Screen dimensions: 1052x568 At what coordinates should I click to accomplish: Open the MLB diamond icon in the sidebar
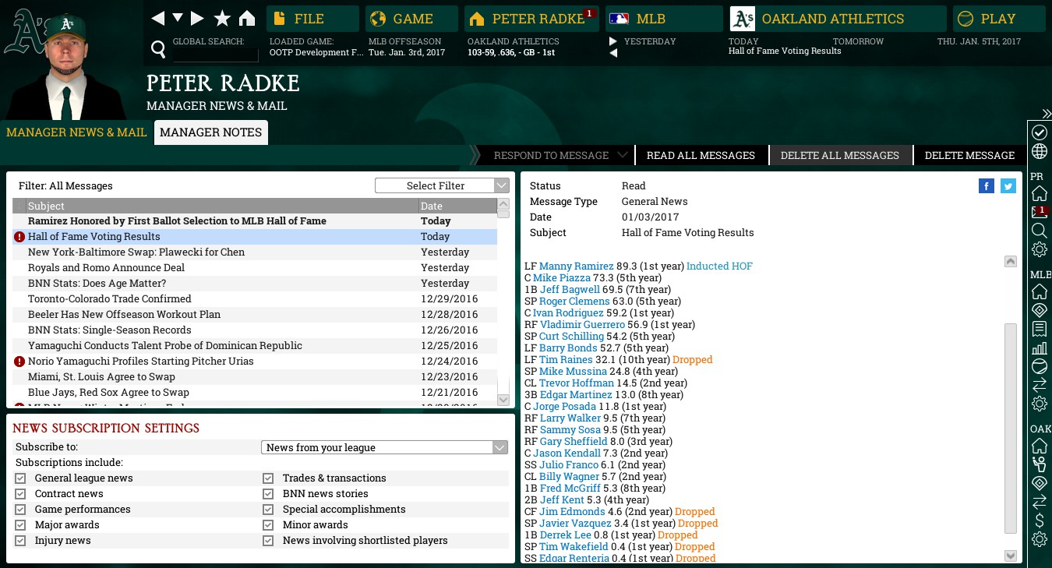click(x=1040, y=310)
